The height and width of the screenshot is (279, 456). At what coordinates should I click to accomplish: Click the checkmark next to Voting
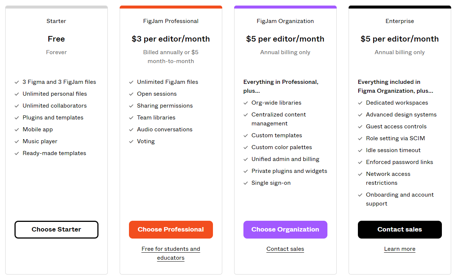click(131, 142)
